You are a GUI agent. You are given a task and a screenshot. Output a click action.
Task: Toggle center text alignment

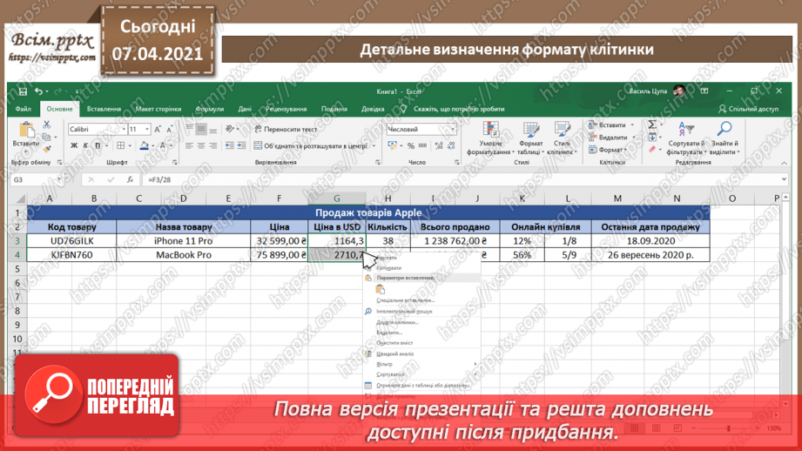tap(201, 145)
